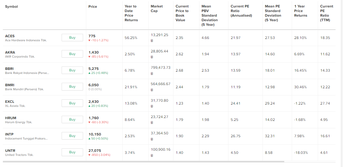Sort by Year to Date Price Returns header
343x167 pixels.
coord(131,13)
